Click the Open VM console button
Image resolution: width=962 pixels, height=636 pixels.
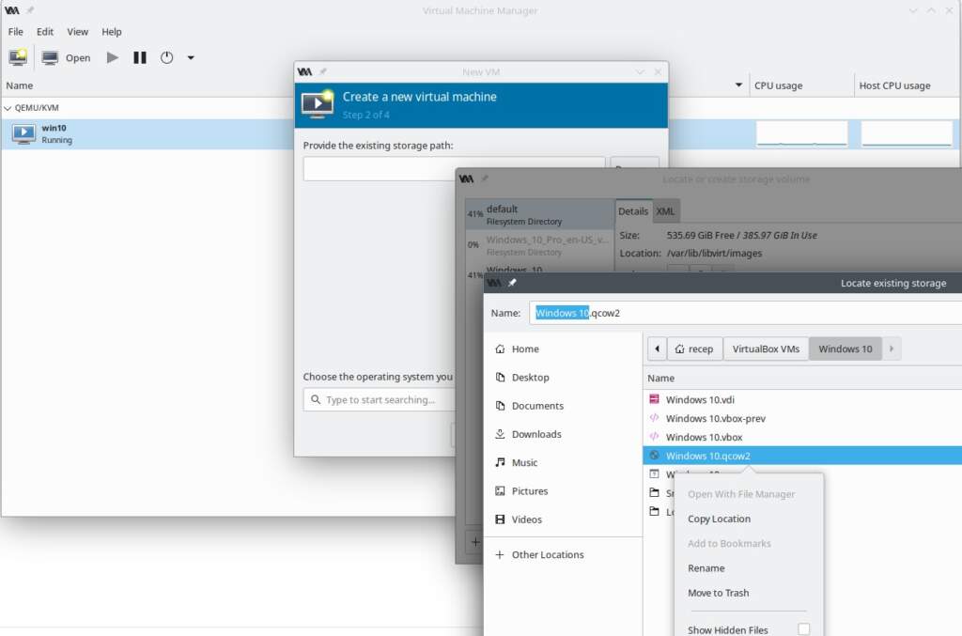pos(66,57)
